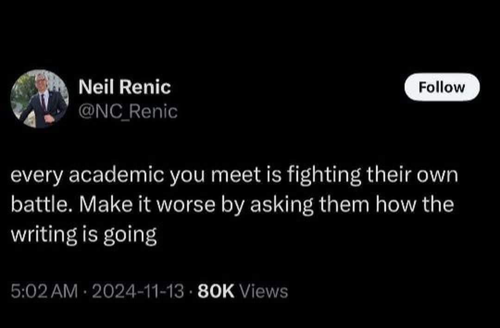Click the last tweet line "writing is going"

[x=84, y=235]
